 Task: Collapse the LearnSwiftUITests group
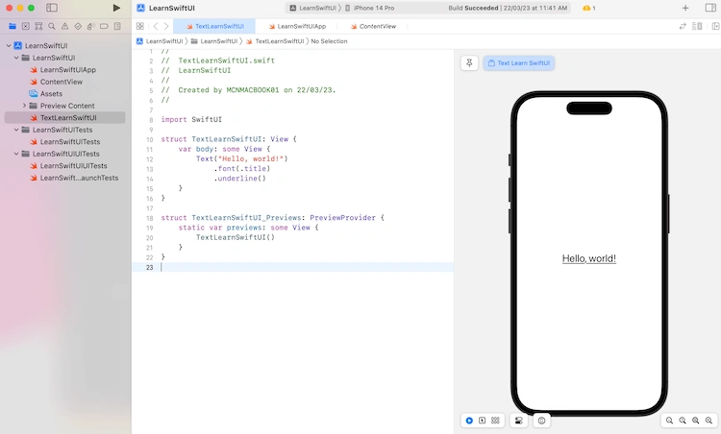(x=16, y=130)
